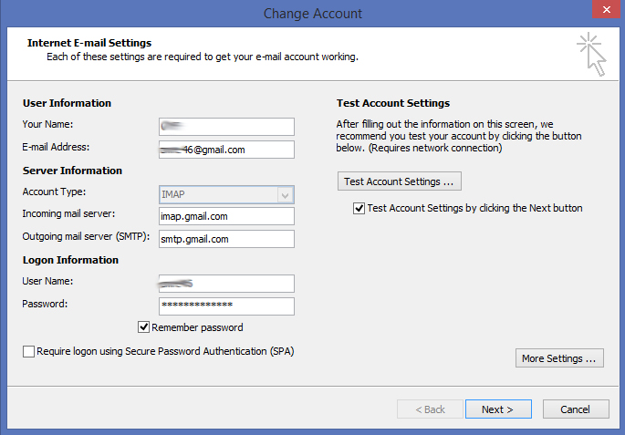Select the User Name input box
The width and height of the screenshot is (625, 435).
pos(225,284)
